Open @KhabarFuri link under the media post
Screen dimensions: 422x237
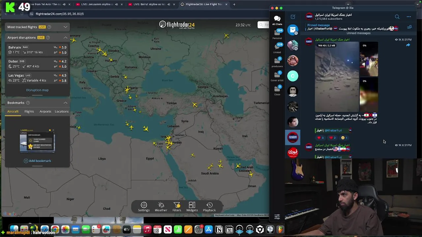333,130
